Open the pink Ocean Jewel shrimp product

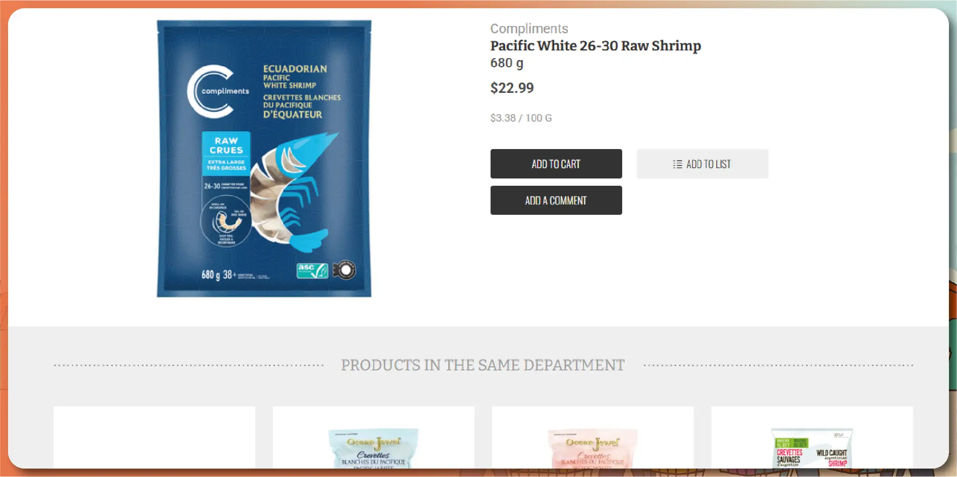592,448
